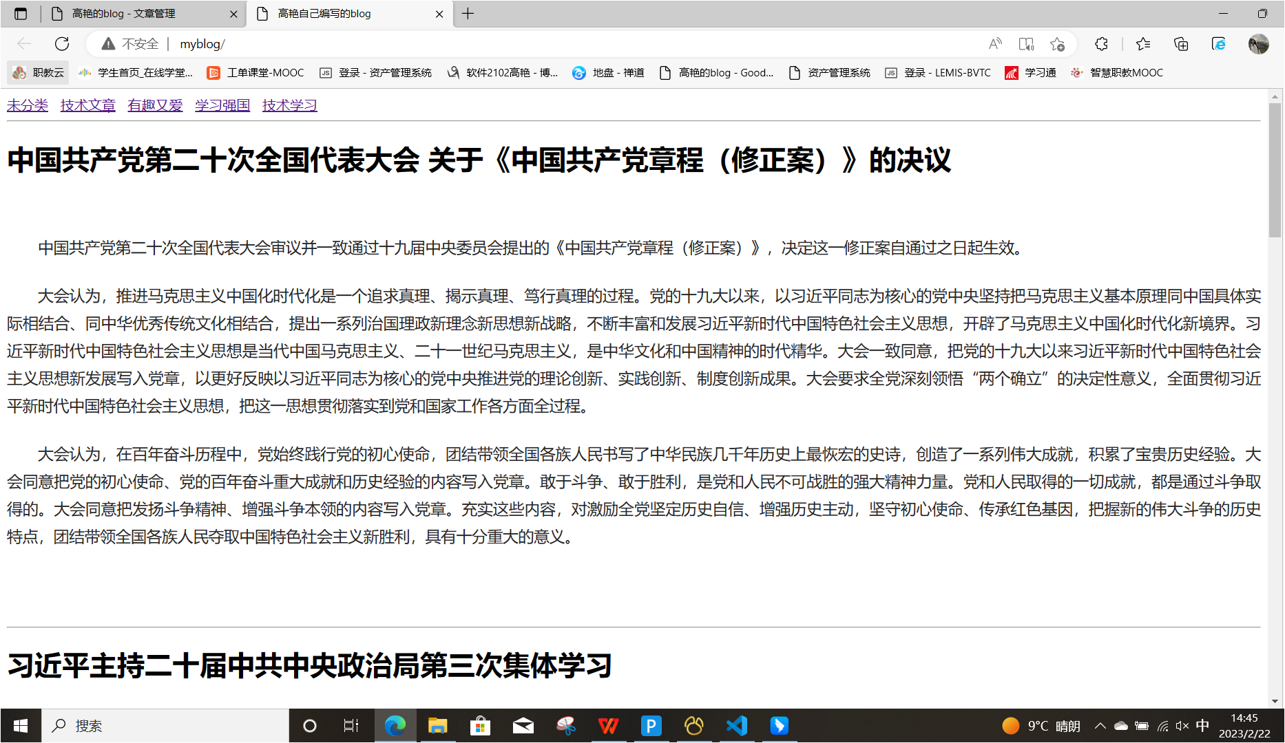This screenshot has width=1285, height=743.
Task: Open 高艳的blog - Good... bookmark
Action: click(x=716, y=72)
